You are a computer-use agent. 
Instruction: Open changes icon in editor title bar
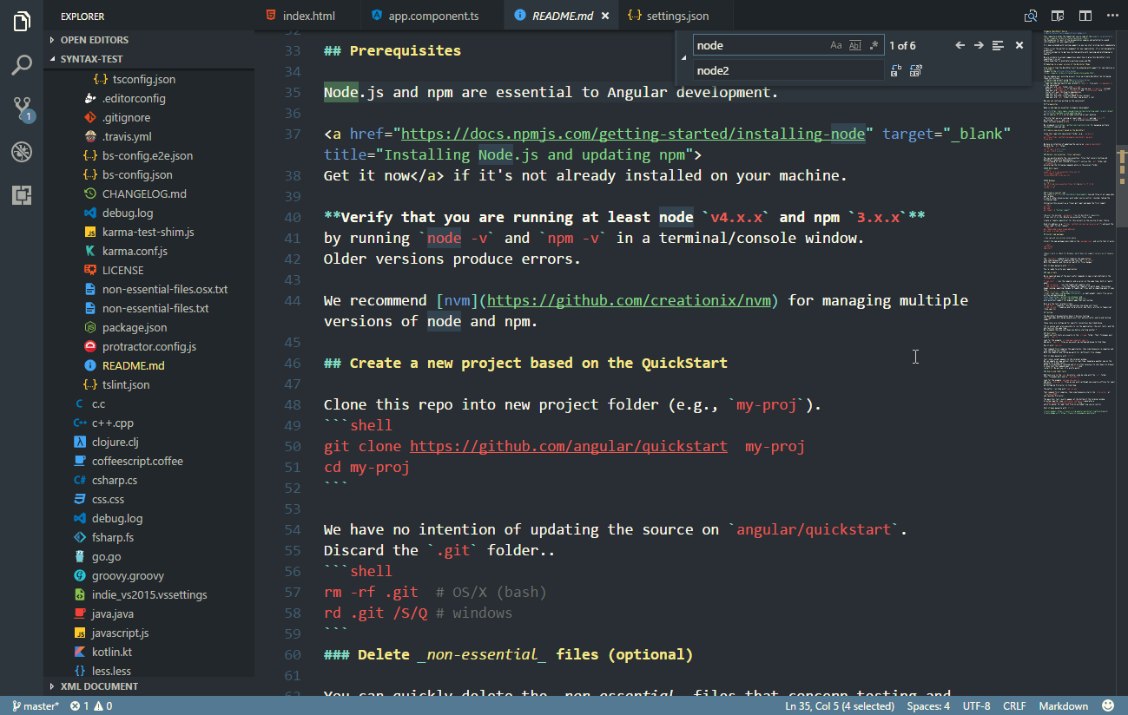point(1031,16)
